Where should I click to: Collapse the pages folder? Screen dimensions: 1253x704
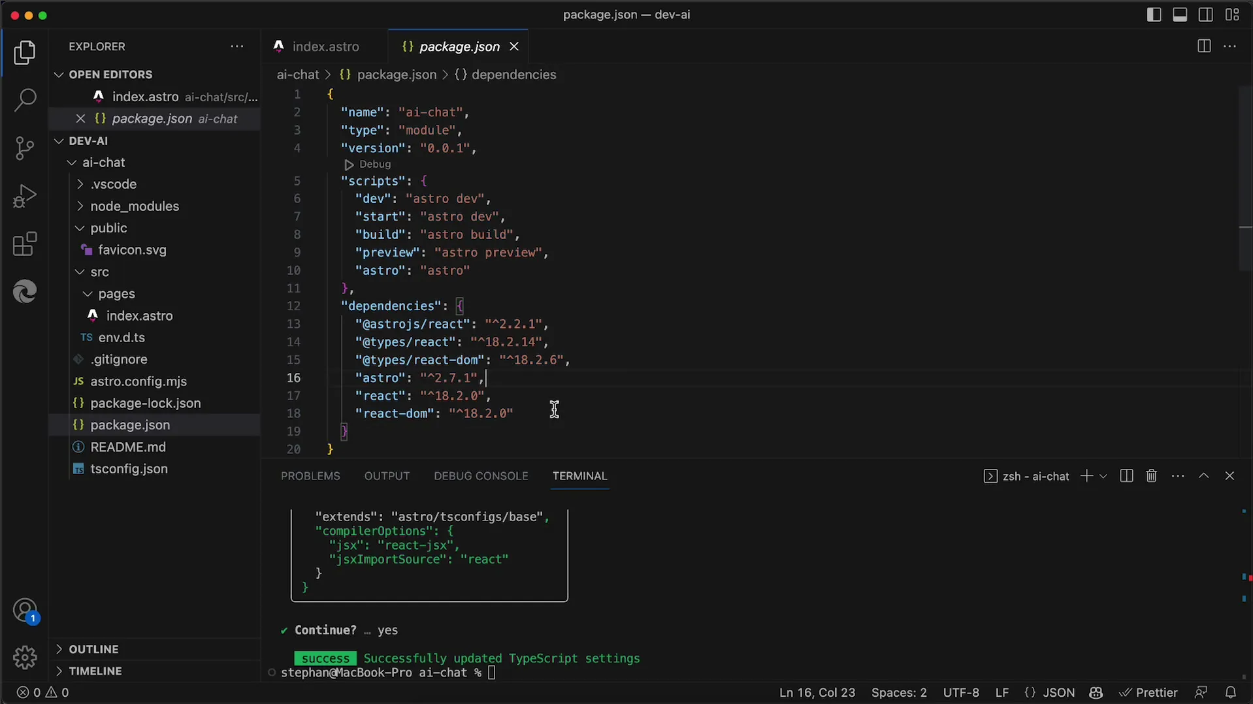(155, 293)
